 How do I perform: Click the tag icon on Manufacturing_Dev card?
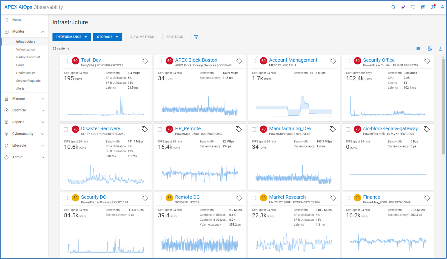[333, 129]
